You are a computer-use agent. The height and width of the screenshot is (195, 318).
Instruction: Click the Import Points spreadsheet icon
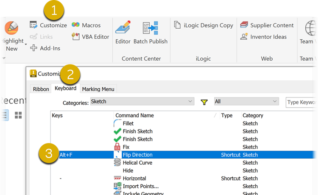[x=117, y=186]
